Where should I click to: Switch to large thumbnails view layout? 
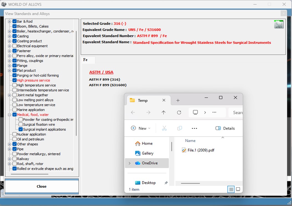pos(238,189)
